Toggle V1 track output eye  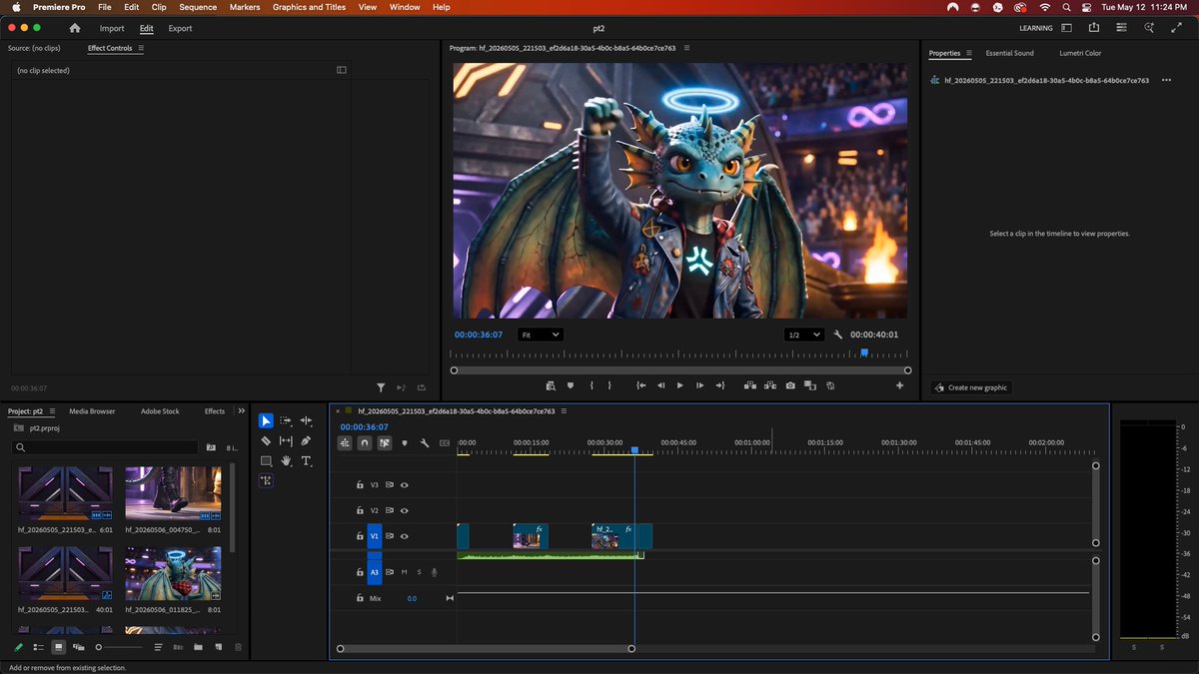tap(405, 536)
